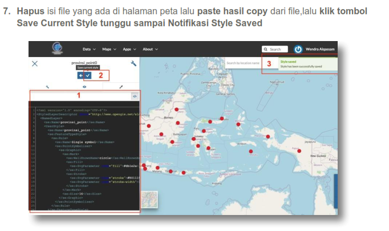Close the style editor panel with X

pos(35,64)
